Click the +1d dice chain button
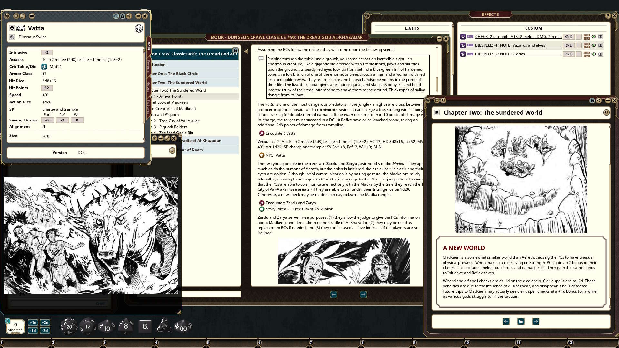The width and height of the screenshot is (619, 348). [33, 323]
